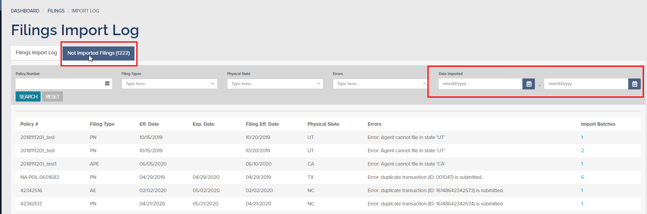The width and height of the screenshot is (647, 214).
Task: Focus the start Date Imported field
Action: click(x=480, y=84)
